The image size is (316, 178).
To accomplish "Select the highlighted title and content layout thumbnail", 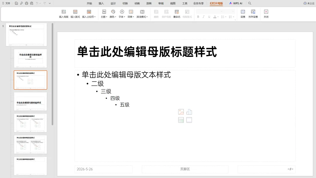I will click(30, 80).
